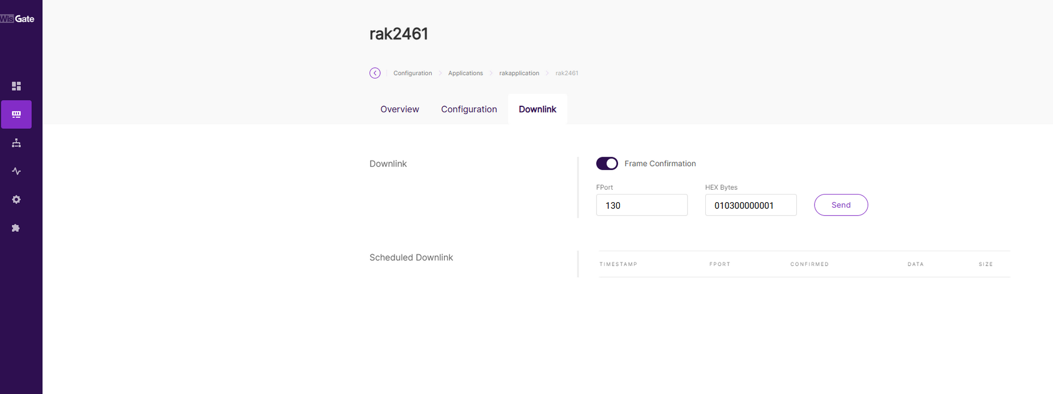Open the settings gear icon in sidebar
The image size is (1053, 394).
[x=16, y=199]
